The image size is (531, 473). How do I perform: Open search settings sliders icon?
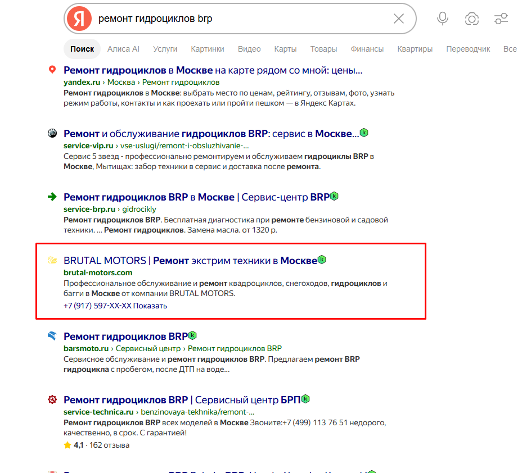[x=501, y=19]
